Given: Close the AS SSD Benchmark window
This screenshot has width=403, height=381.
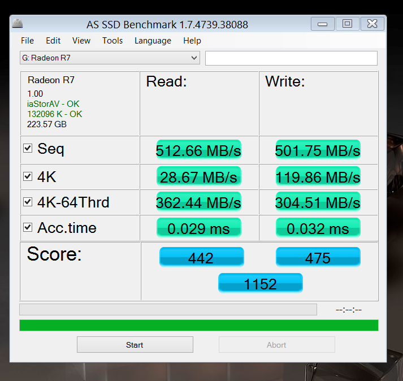Looking at the screenshot, I should [x=372, y=24].
